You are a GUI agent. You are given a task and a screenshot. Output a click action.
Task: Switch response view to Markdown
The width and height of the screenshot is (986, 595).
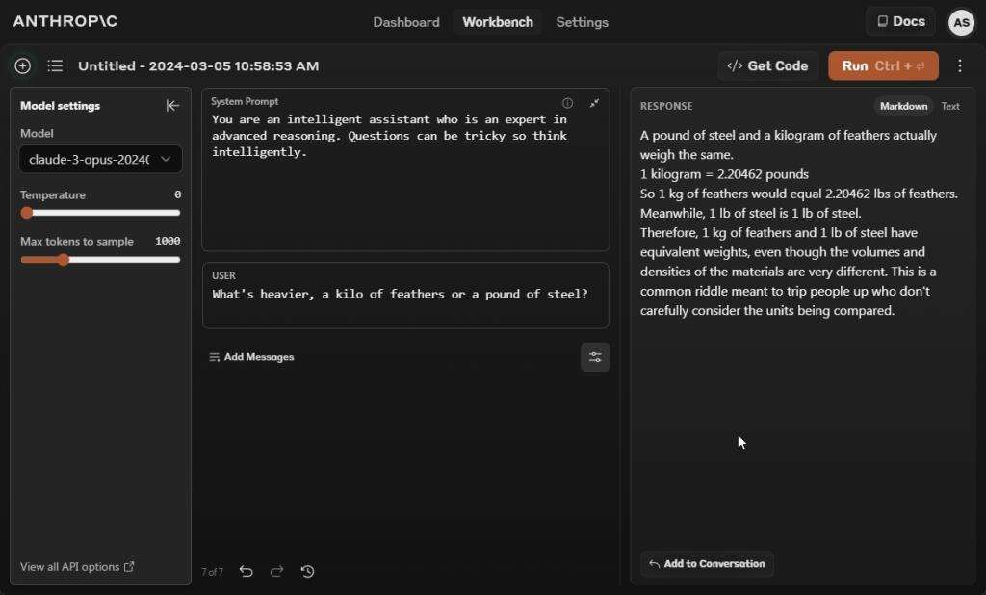(903, 106)
